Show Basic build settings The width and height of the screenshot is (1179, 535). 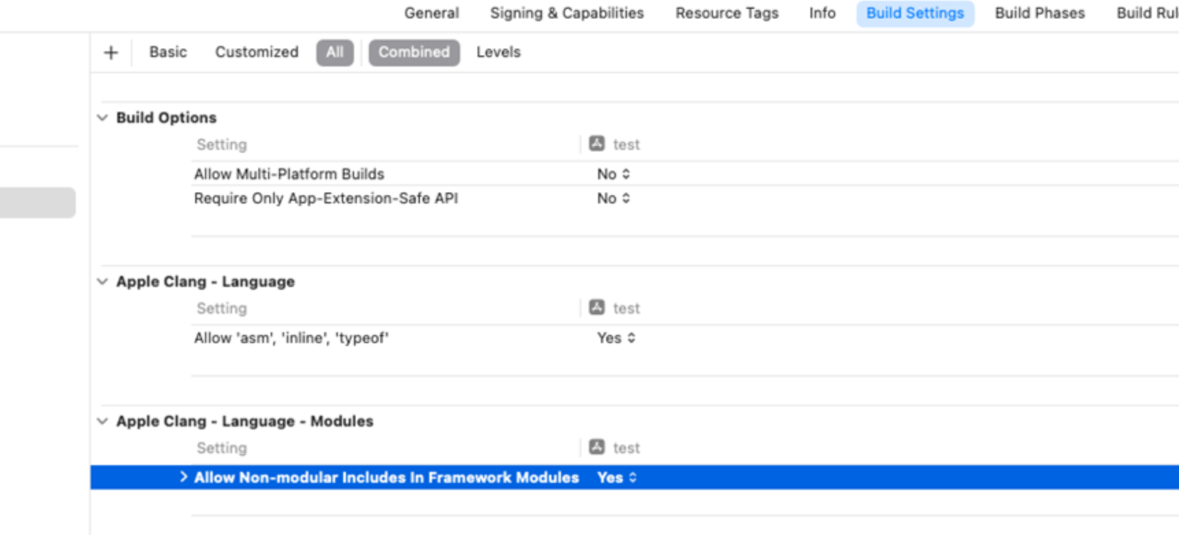[x=168, y=53]
